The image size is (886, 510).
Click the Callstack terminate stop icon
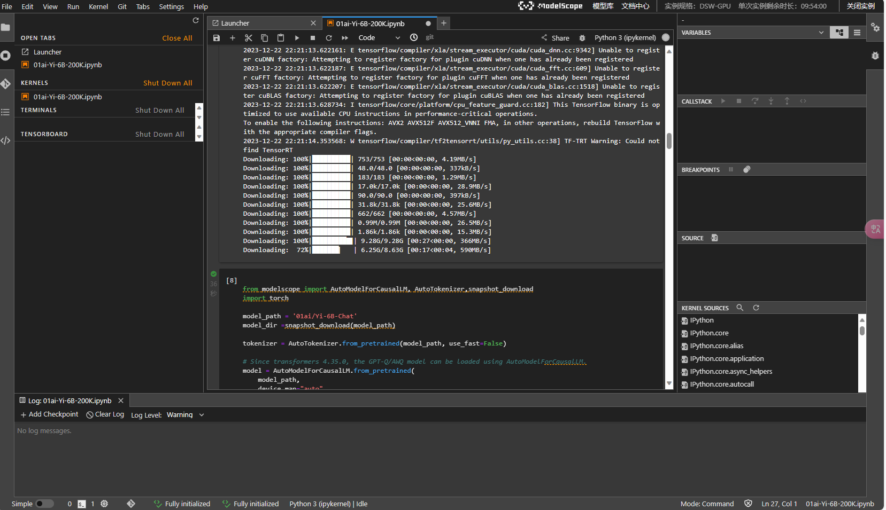[x=739, y=101]
